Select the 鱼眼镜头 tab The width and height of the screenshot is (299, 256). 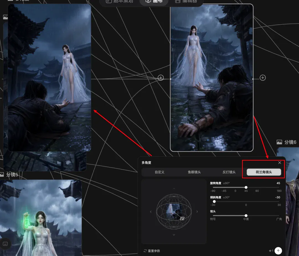[194, 172]
